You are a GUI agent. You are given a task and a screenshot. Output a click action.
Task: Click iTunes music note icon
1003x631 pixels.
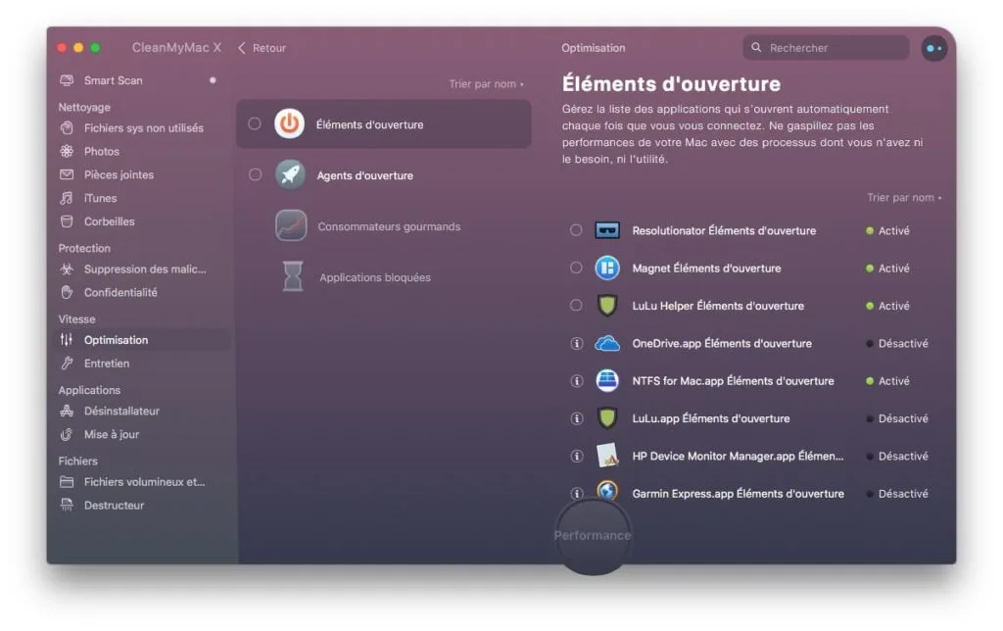67,198
